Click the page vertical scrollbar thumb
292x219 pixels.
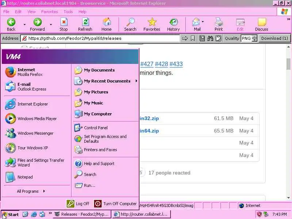pyautogui.click(x=288, y=64)
